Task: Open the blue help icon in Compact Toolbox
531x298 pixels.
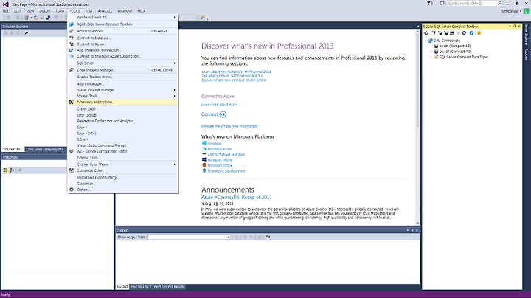Action: [471, 33]
